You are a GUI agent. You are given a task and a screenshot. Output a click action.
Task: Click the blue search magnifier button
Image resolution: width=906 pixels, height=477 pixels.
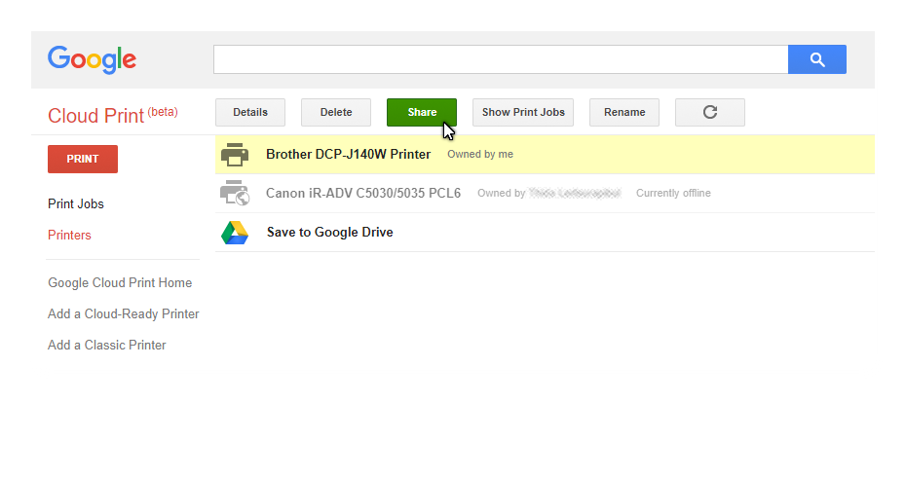816,59
